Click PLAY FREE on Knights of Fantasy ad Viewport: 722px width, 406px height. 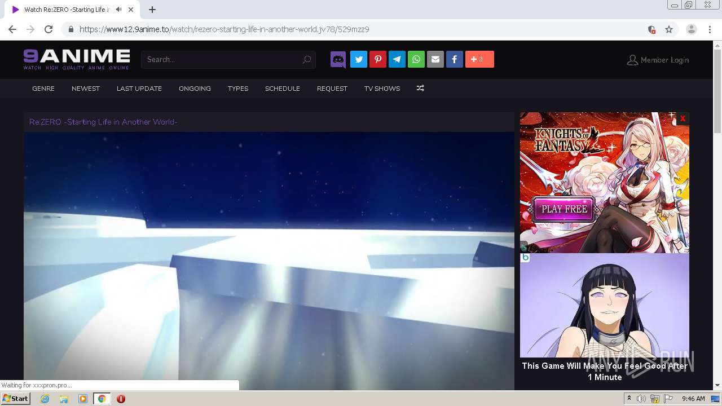[564, 209]
